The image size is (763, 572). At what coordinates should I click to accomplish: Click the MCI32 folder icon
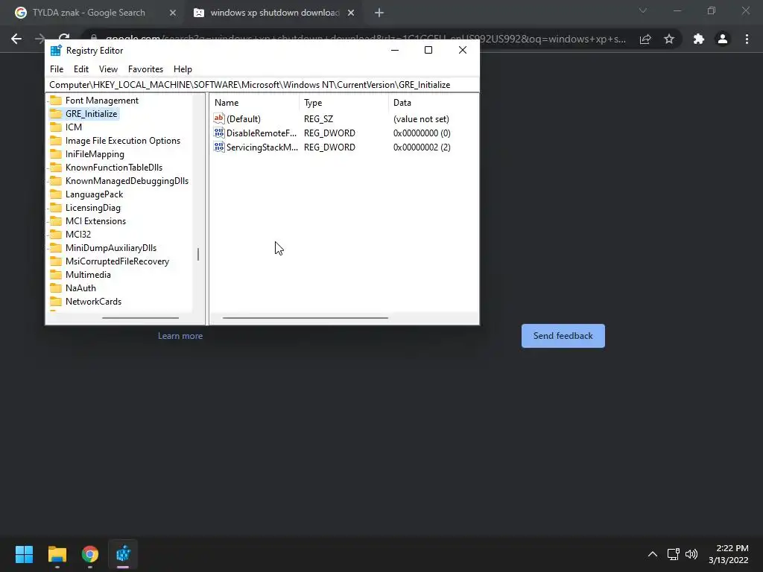tap(56, 235)
